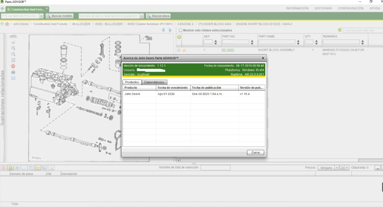Image resolution: width=383 pixels, height=207 pixels.
Task: Navigate to BULLDOZER breadcrumb
Action: click(x=82, y=24)
